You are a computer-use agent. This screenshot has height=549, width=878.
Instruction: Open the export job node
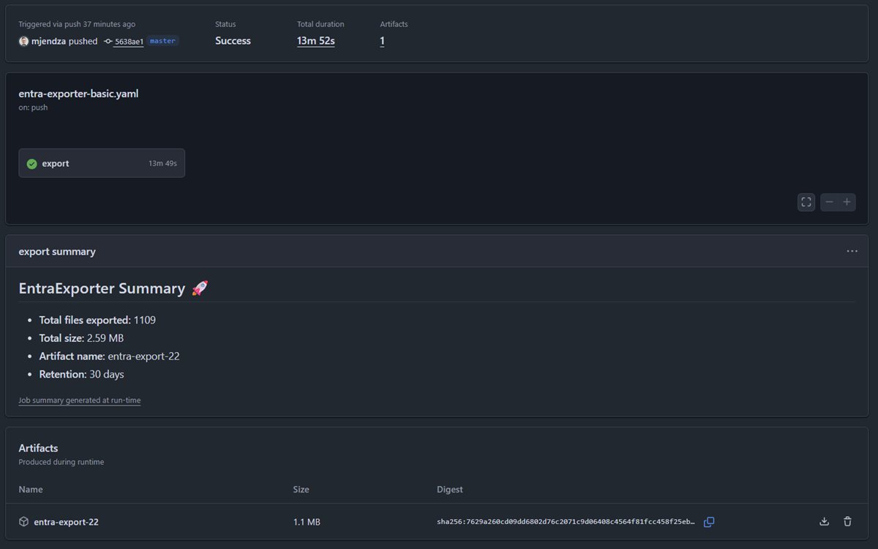tap(102, 163)
